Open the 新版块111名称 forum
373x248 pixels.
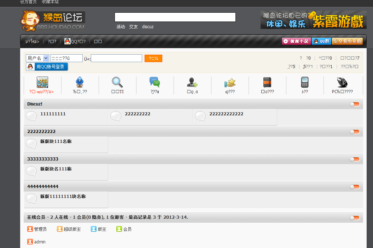(x=56, y=141)
